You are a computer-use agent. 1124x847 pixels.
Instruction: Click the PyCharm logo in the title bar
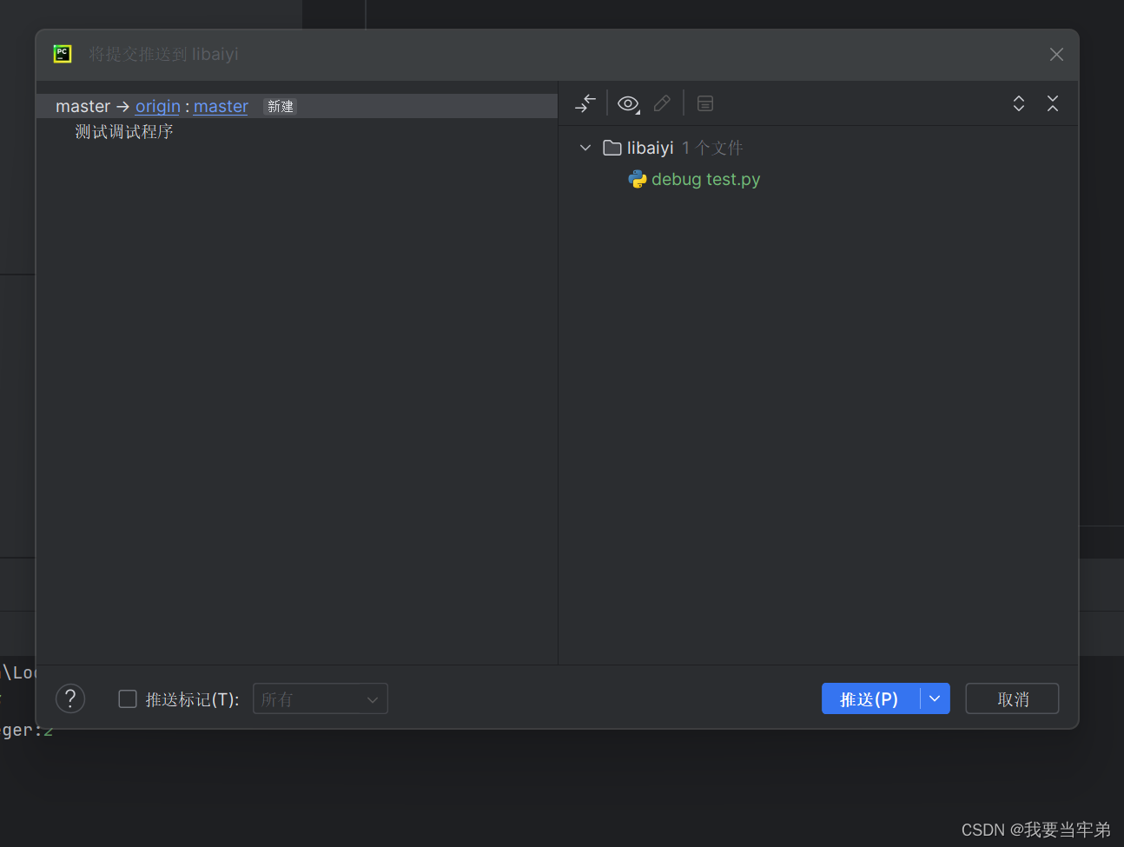click(63, 54)
